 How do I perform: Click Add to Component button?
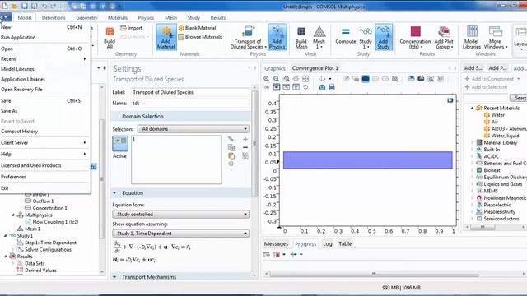pyautogui.click(x=492, y=79)
